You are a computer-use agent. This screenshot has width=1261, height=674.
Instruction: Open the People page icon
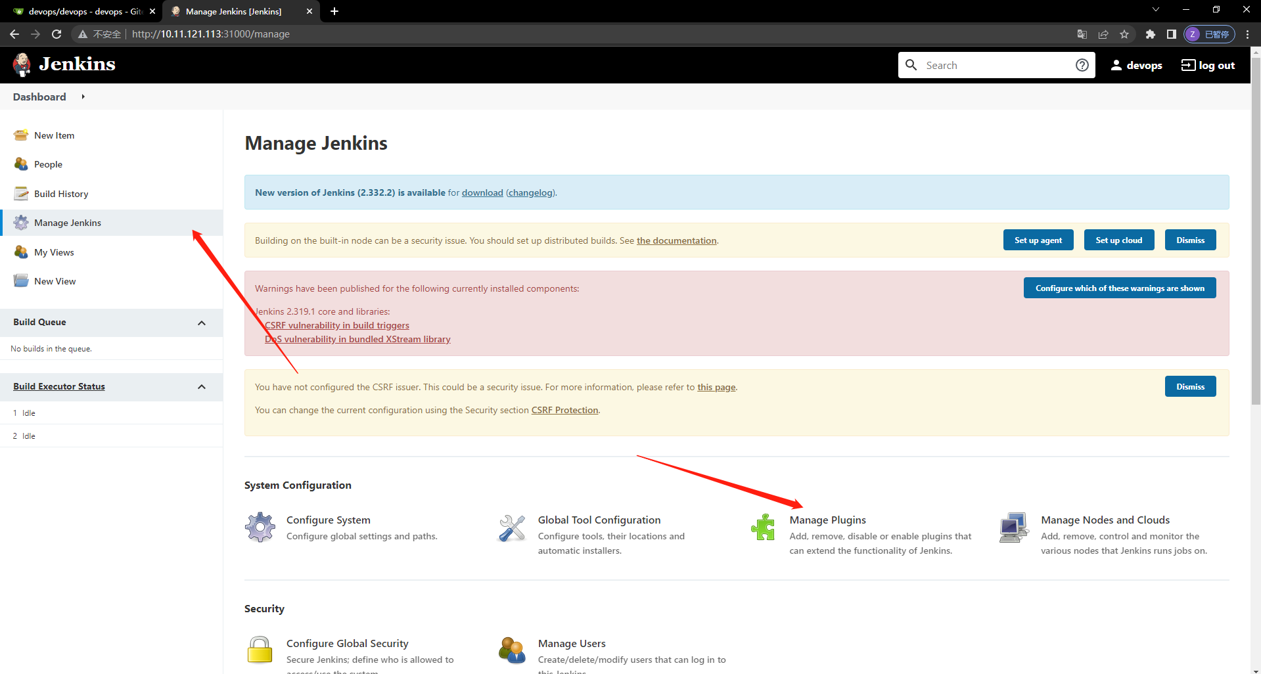pos(21,164)
